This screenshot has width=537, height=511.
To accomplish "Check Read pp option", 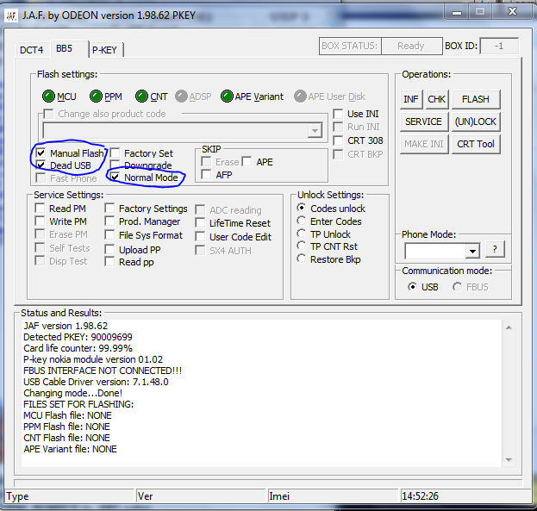I will pyautogui.click(x=109, y=262).
